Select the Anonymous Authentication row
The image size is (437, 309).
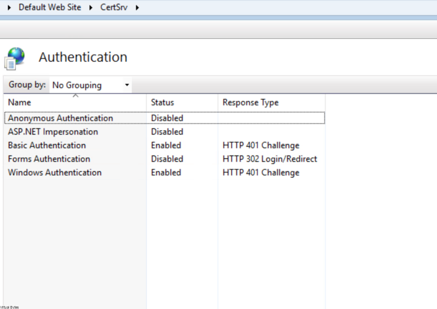pos(61,118)
